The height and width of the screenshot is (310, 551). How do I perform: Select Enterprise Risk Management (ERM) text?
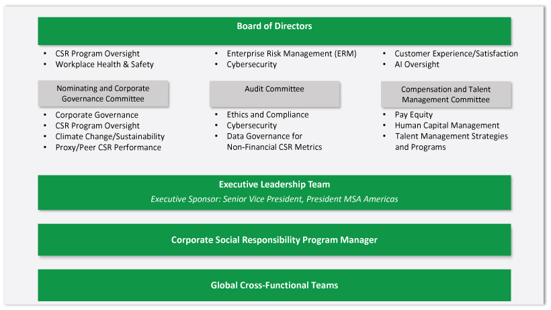click(291, 54)
